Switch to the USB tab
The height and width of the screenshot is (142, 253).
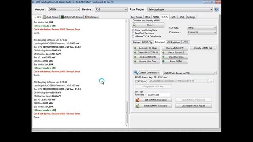point(182,17)
